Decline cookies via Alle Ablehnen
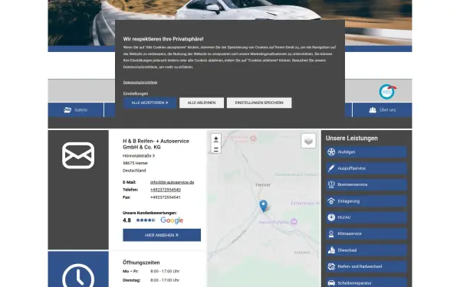The height and width of the screenshot is (287, 460). (202, 103)
